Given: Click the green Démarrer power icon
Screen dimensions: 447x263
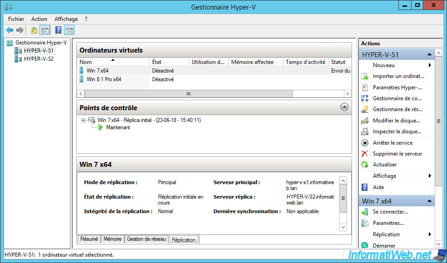Looking at the screenshot, I should tap(365, 245).
